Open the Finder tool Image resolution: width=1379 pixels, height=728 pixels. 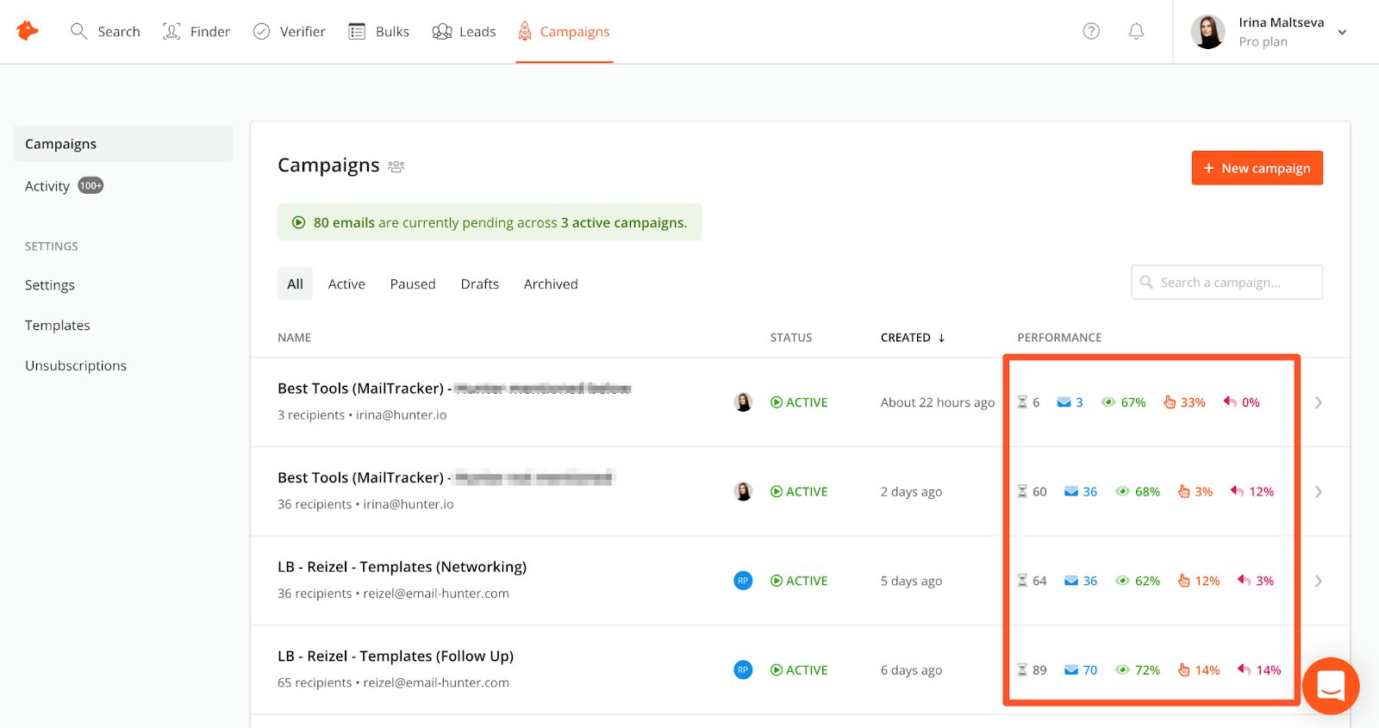(197, 32)
